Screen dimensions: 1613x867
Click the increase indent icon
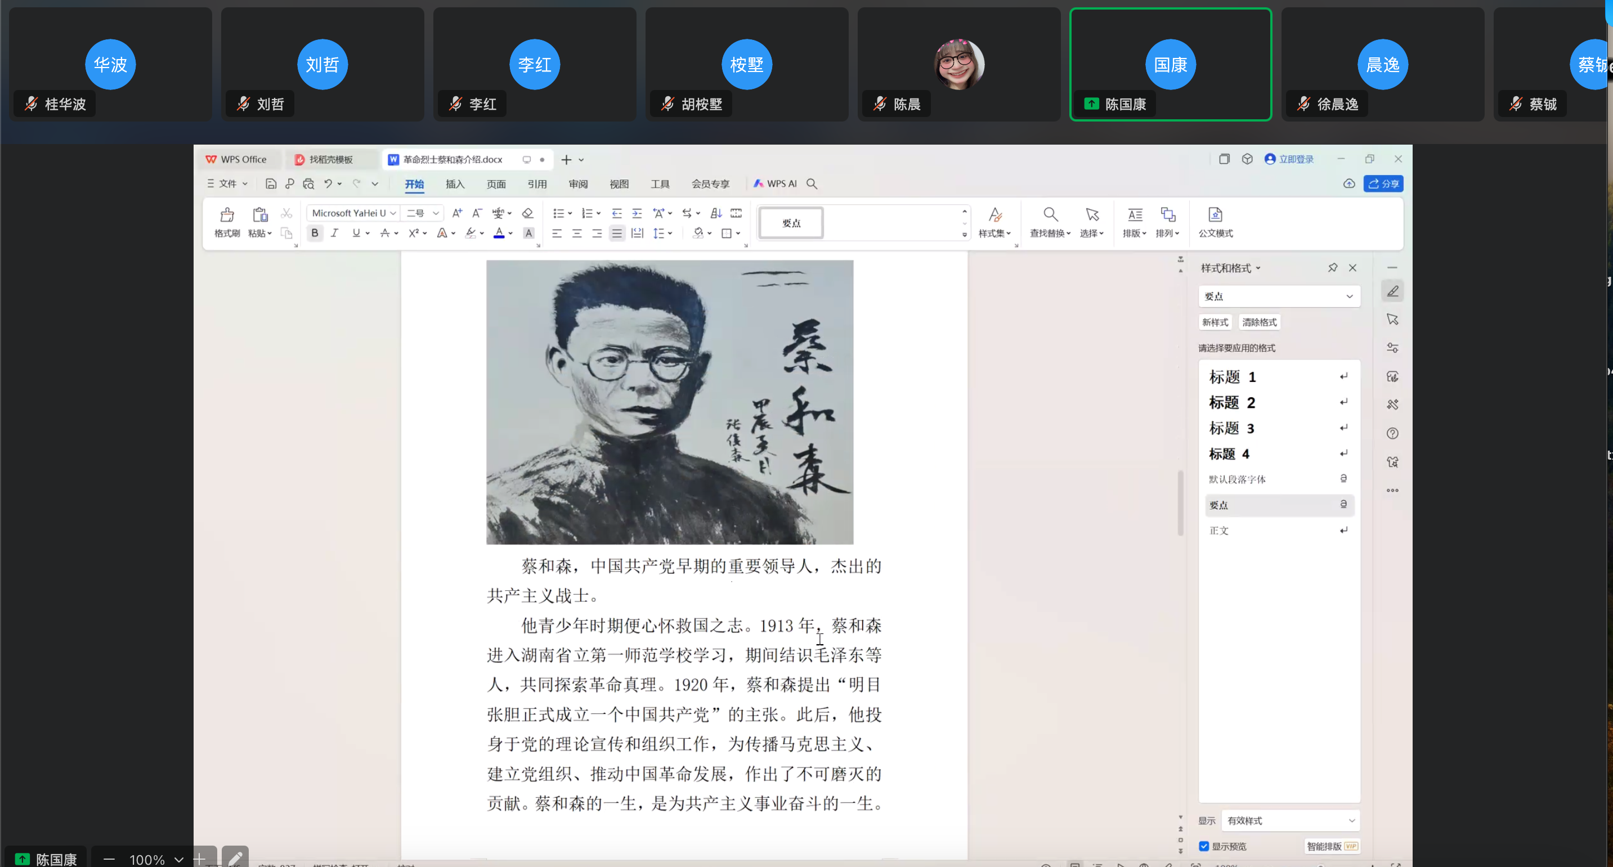(x=637, y=213)
